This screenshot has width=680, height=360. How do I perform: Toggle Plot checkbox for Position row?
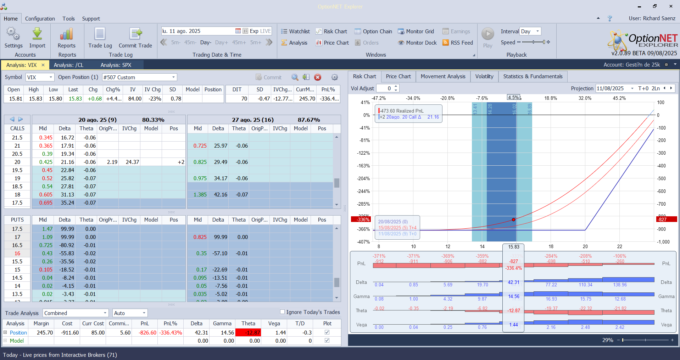(327, 332)
